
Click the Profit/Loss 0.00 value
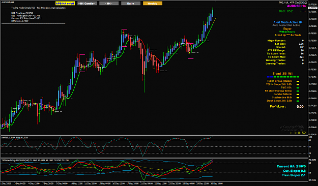(x=300, y=107)
